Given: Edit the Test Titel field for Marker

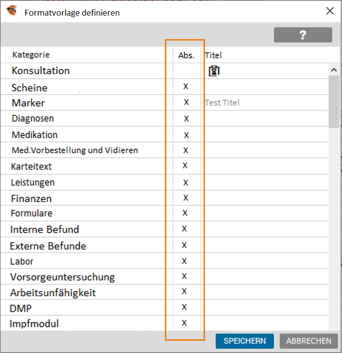Looking at the screenshot, I should (223, 103).
